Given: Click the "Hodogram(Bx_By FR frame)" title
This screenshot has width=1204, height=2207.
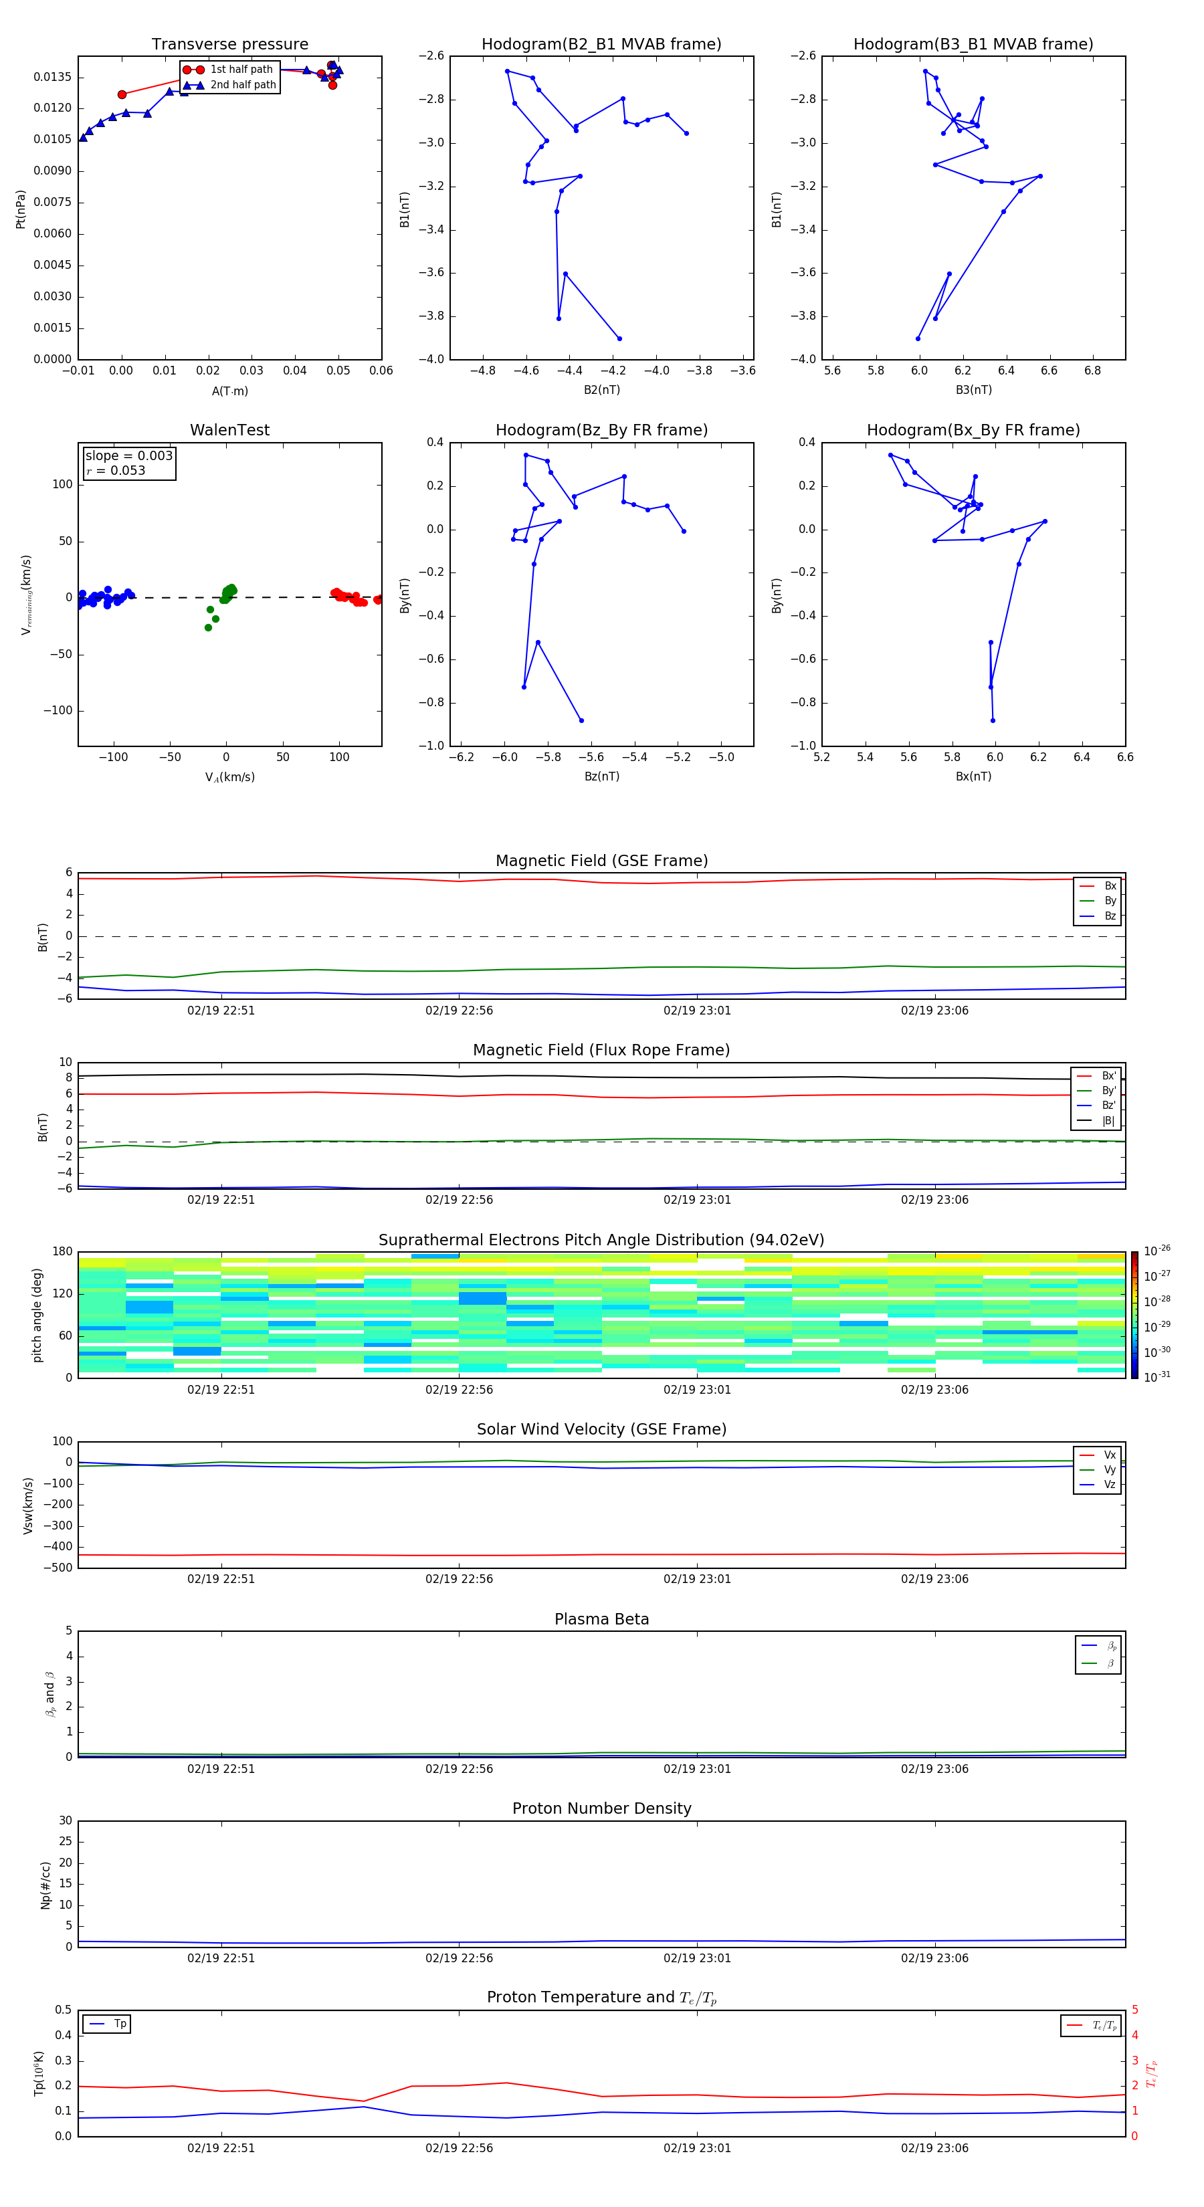Looking at the screenshot, I should [x=973, y=430].
